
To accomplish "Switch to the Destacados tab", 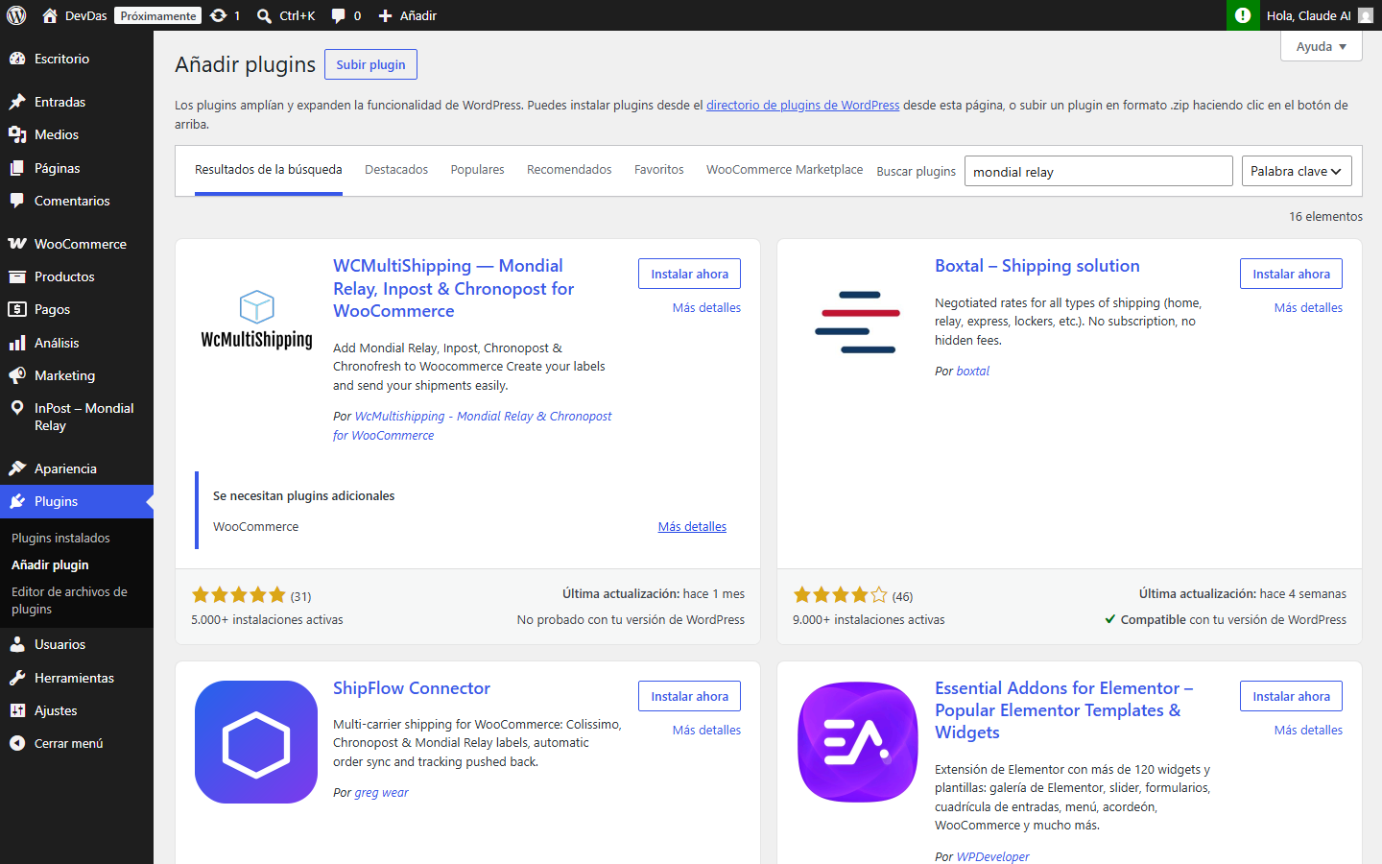I will pyautogui.click(x=396, y=170).
